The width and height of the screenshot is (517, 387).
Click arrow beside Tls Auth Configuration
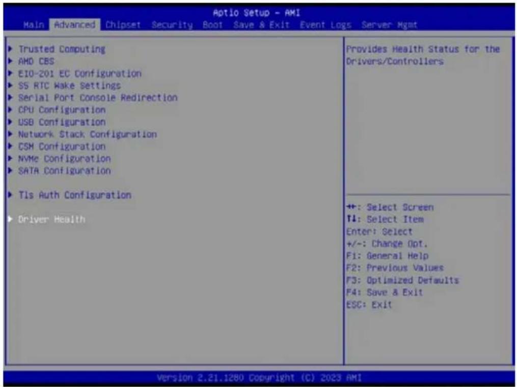pyautogui.click(x=10, y=195)
